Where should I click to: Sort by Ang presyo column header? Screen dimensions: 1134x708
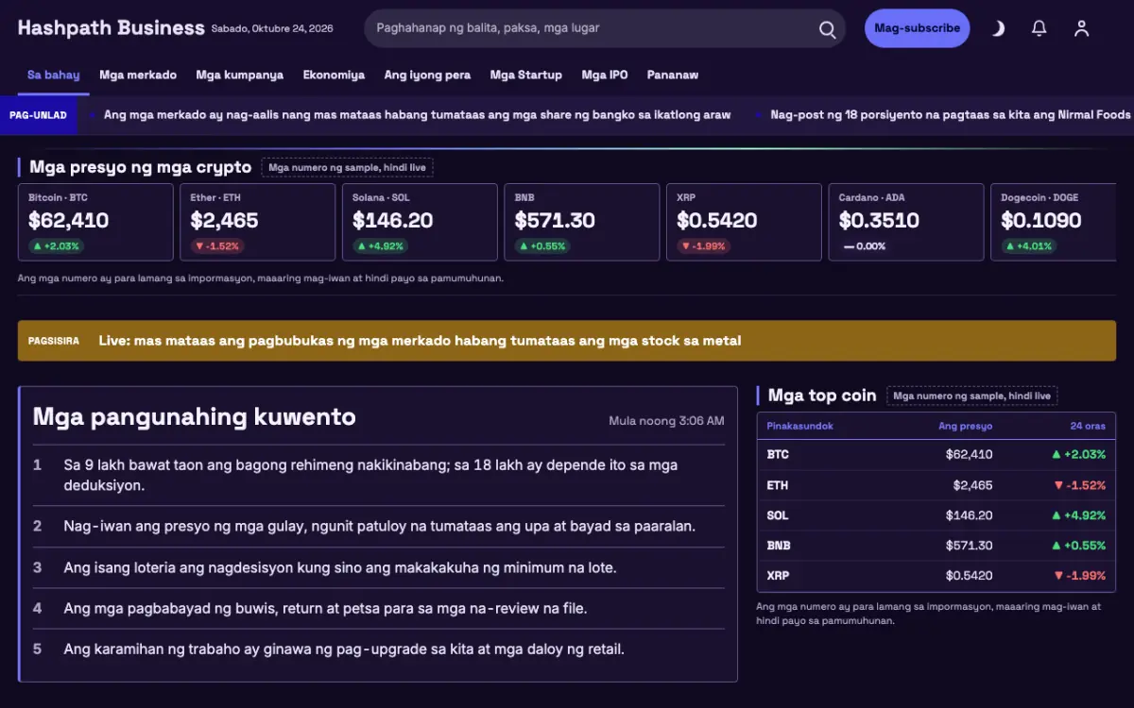tap(965, 426)
